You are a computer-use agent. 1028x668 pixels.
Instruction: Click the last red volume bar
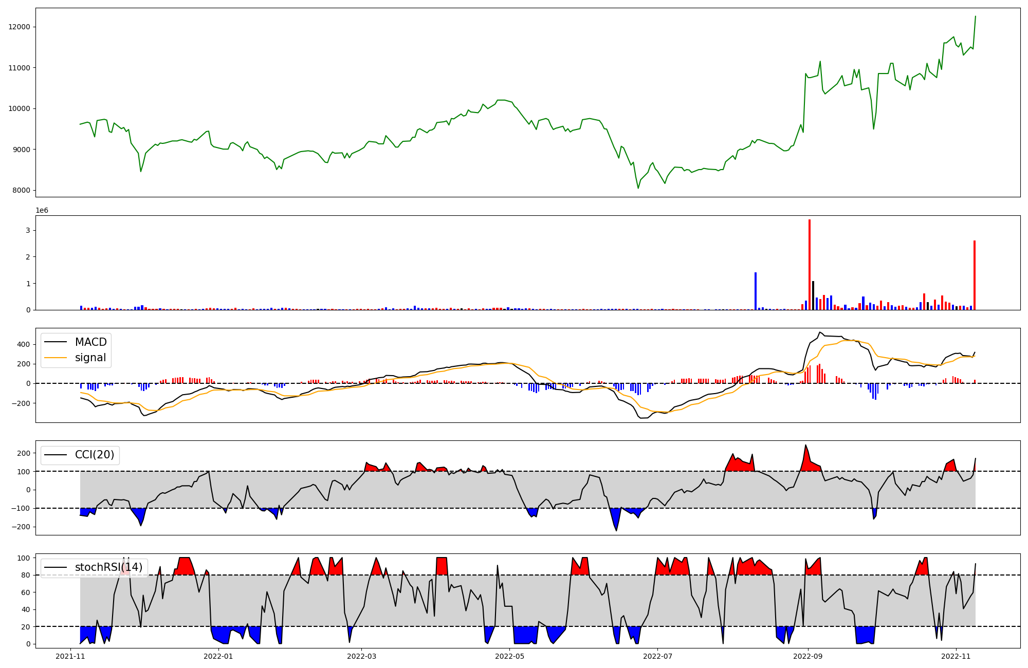point(974,275)
